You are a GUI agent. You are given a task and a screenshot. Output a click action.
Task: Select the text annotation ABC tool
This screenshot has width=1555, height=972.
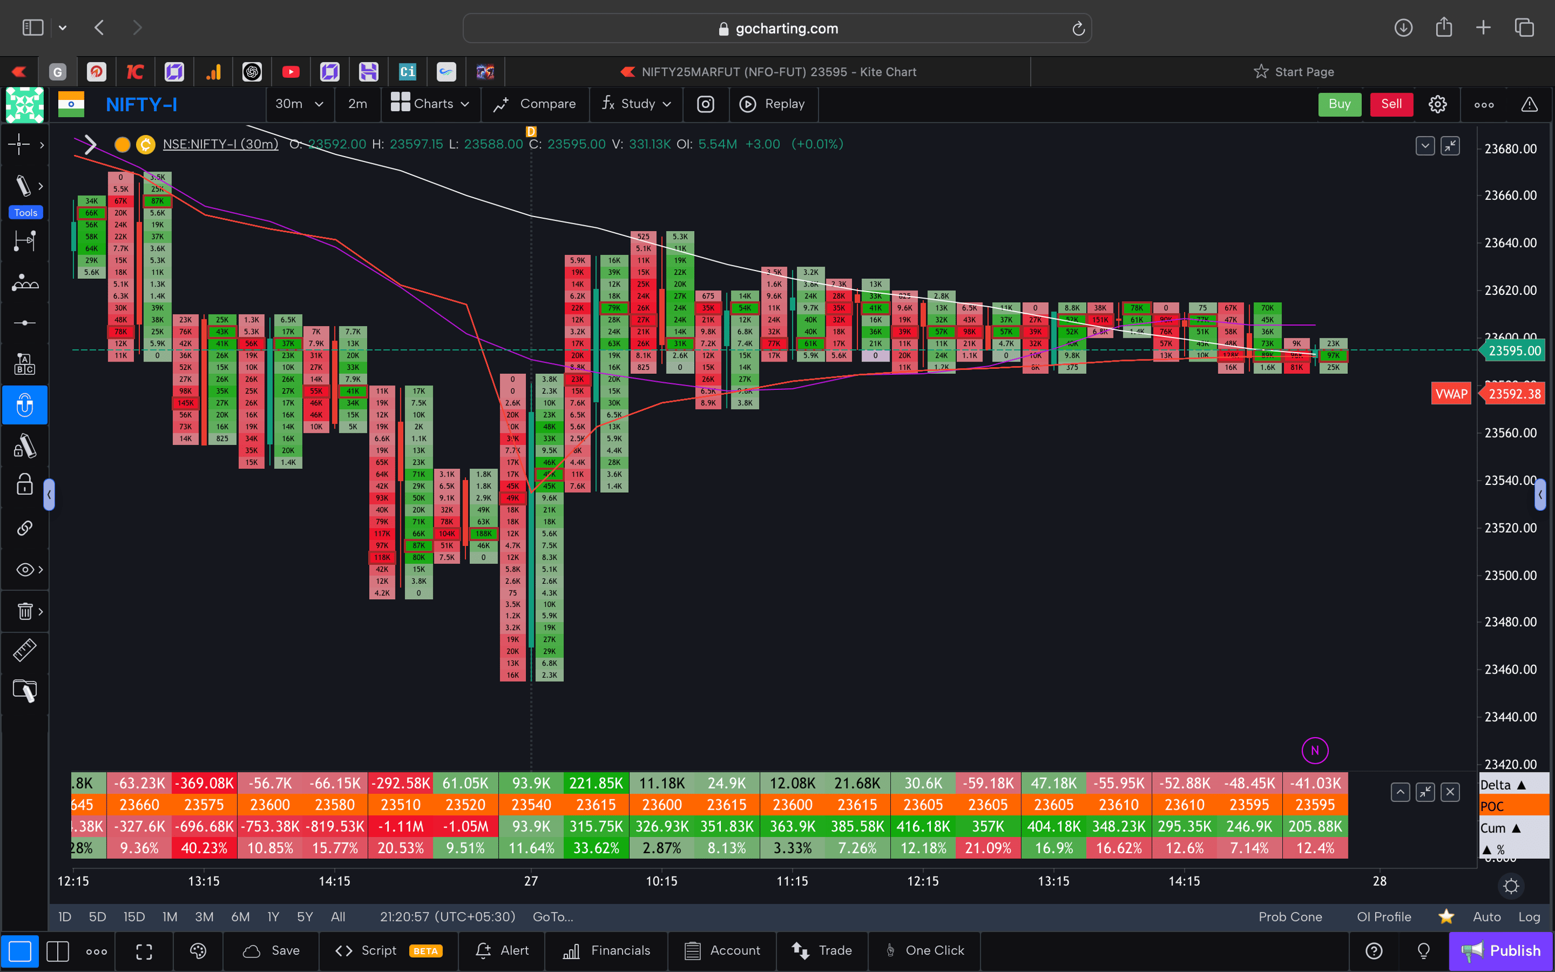pyautogui.click(x=24, y=363)
